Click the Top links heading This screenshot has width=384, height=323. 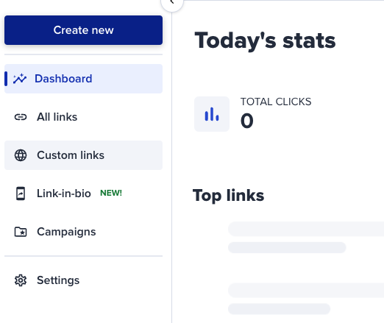point(229,196)
